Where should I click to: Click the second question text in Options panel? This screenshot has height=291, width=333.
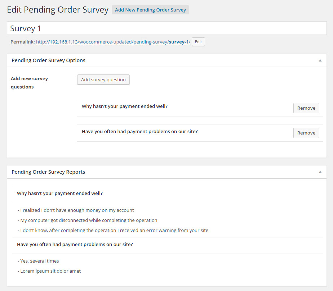pyautogui.click(x=139, y=131)
